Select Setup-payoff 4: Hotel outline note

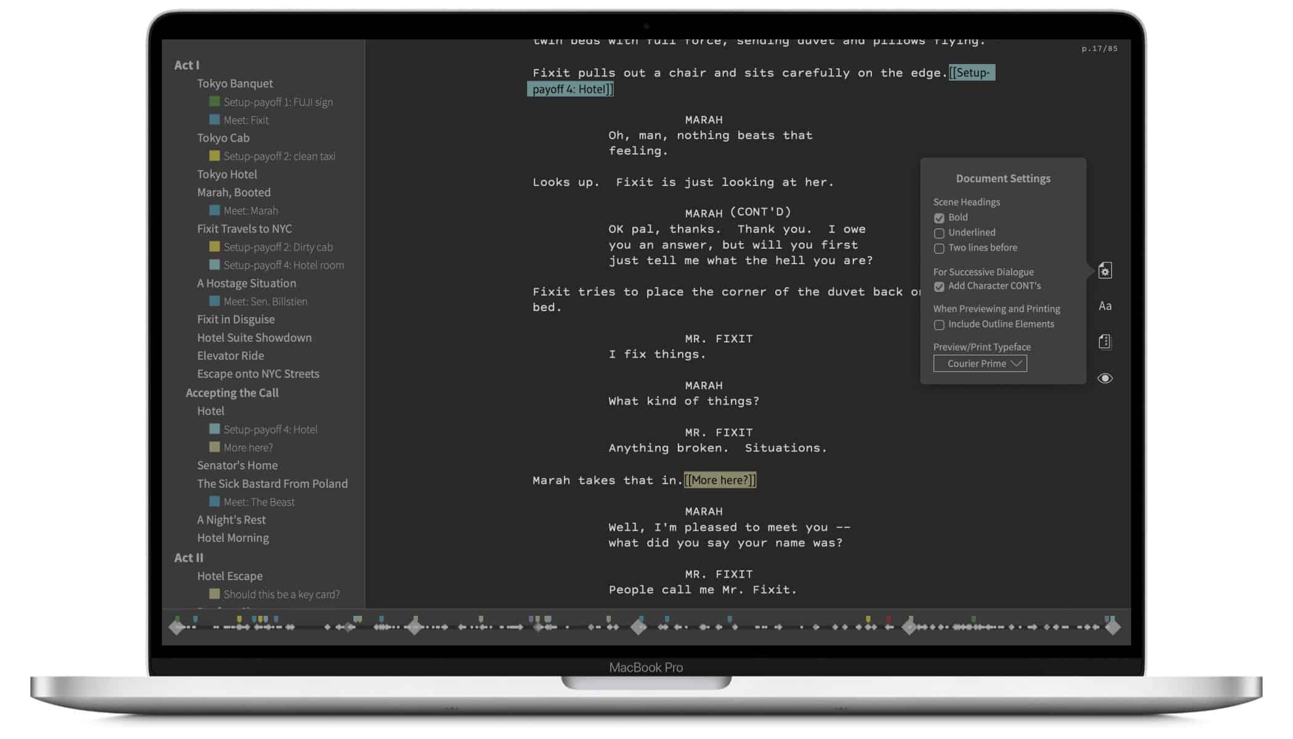270,429
